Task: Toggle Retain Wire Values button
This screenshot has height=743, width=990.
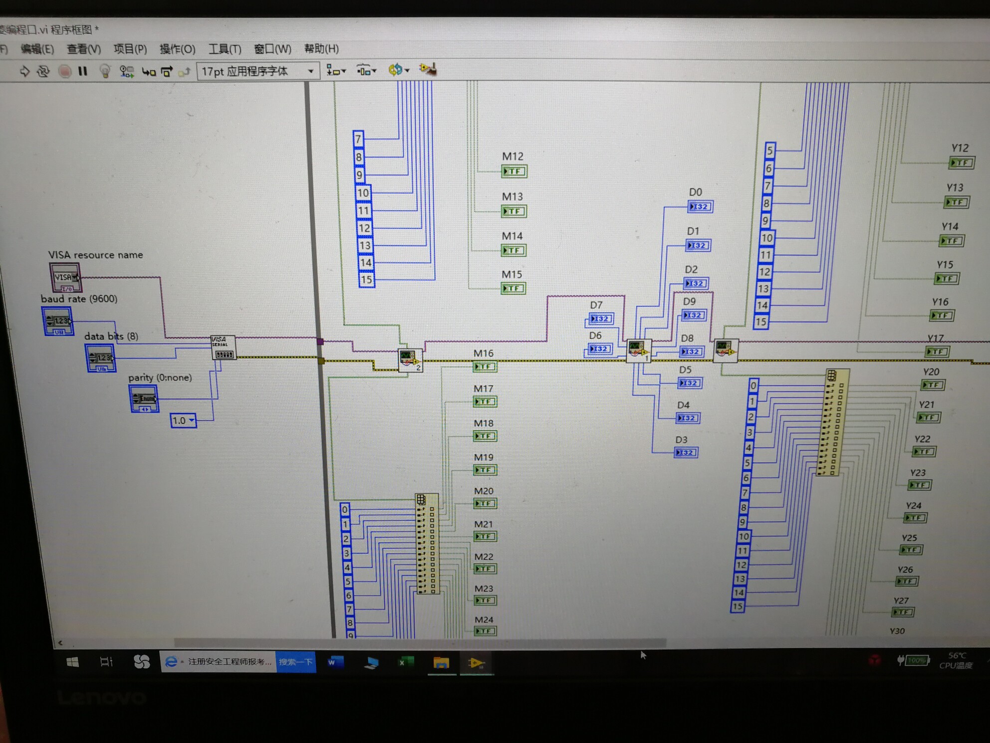Action: click(x=127, y=72)
